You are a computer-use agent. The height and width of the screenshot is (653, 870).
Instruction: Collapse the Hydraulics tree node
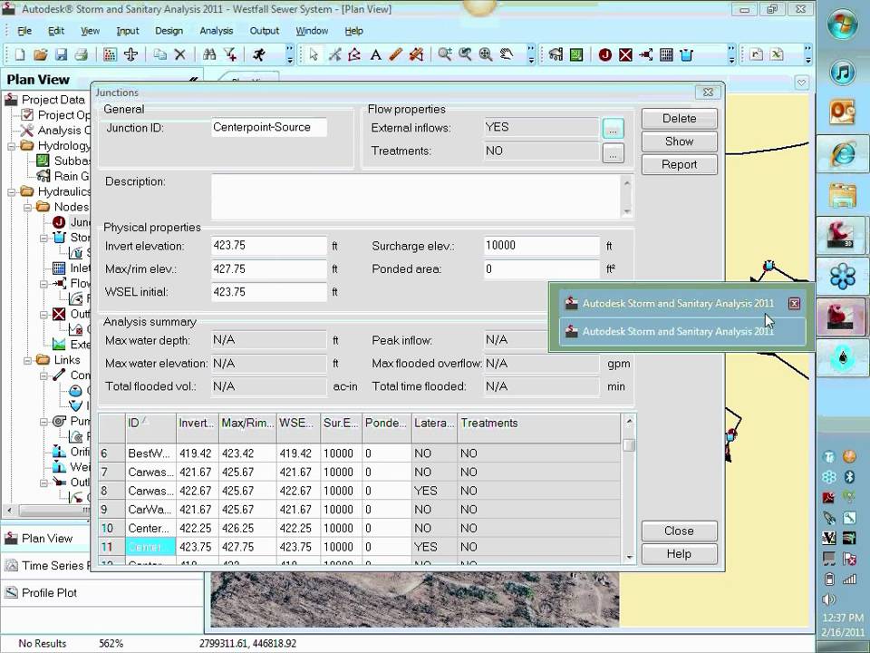[x=11, y=192]
